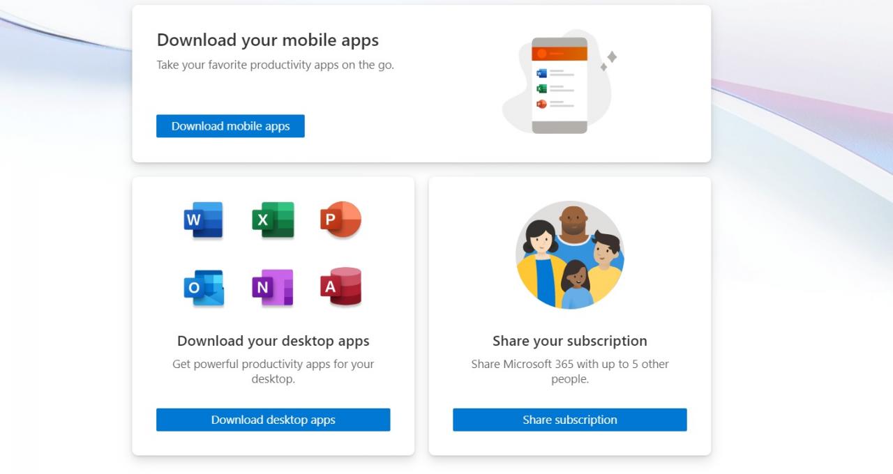Screen dimensions: 893x474
Task: Click the mobile phone illustration
Action: 557,84
